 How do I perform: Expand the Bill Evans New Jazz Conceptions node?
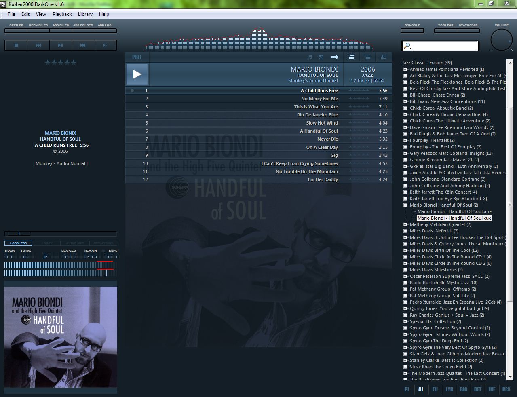click(x=405, y=101)
